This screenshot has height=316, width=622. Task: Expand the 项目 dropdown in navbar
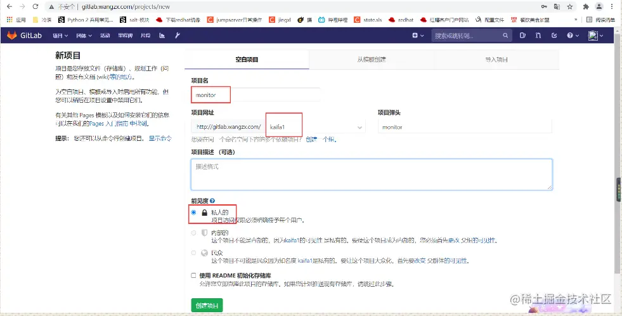tap(60, 36)
